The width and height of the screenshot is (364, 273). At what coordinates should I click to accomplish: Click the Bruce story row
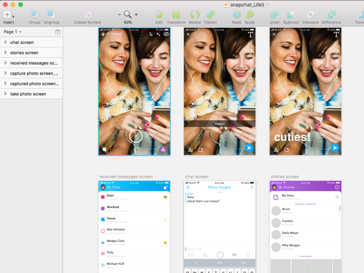(x=305, y=211)
